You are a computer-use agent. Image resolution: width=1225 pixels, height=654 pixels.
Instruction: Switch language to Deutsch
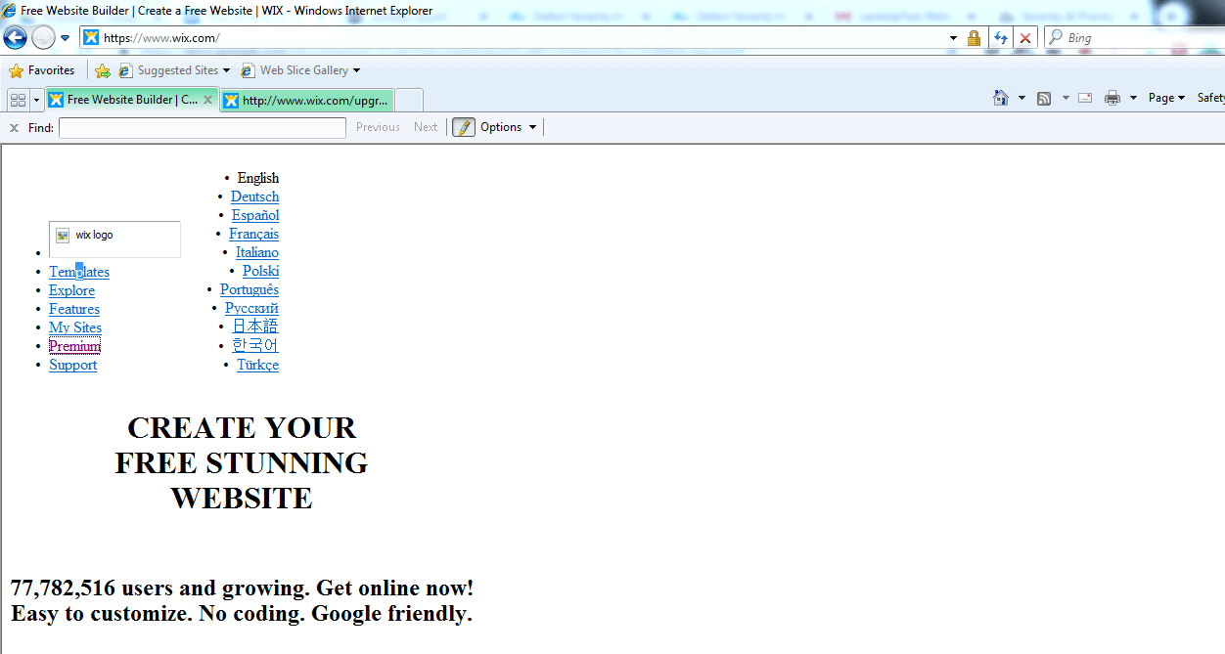(254, 196)
